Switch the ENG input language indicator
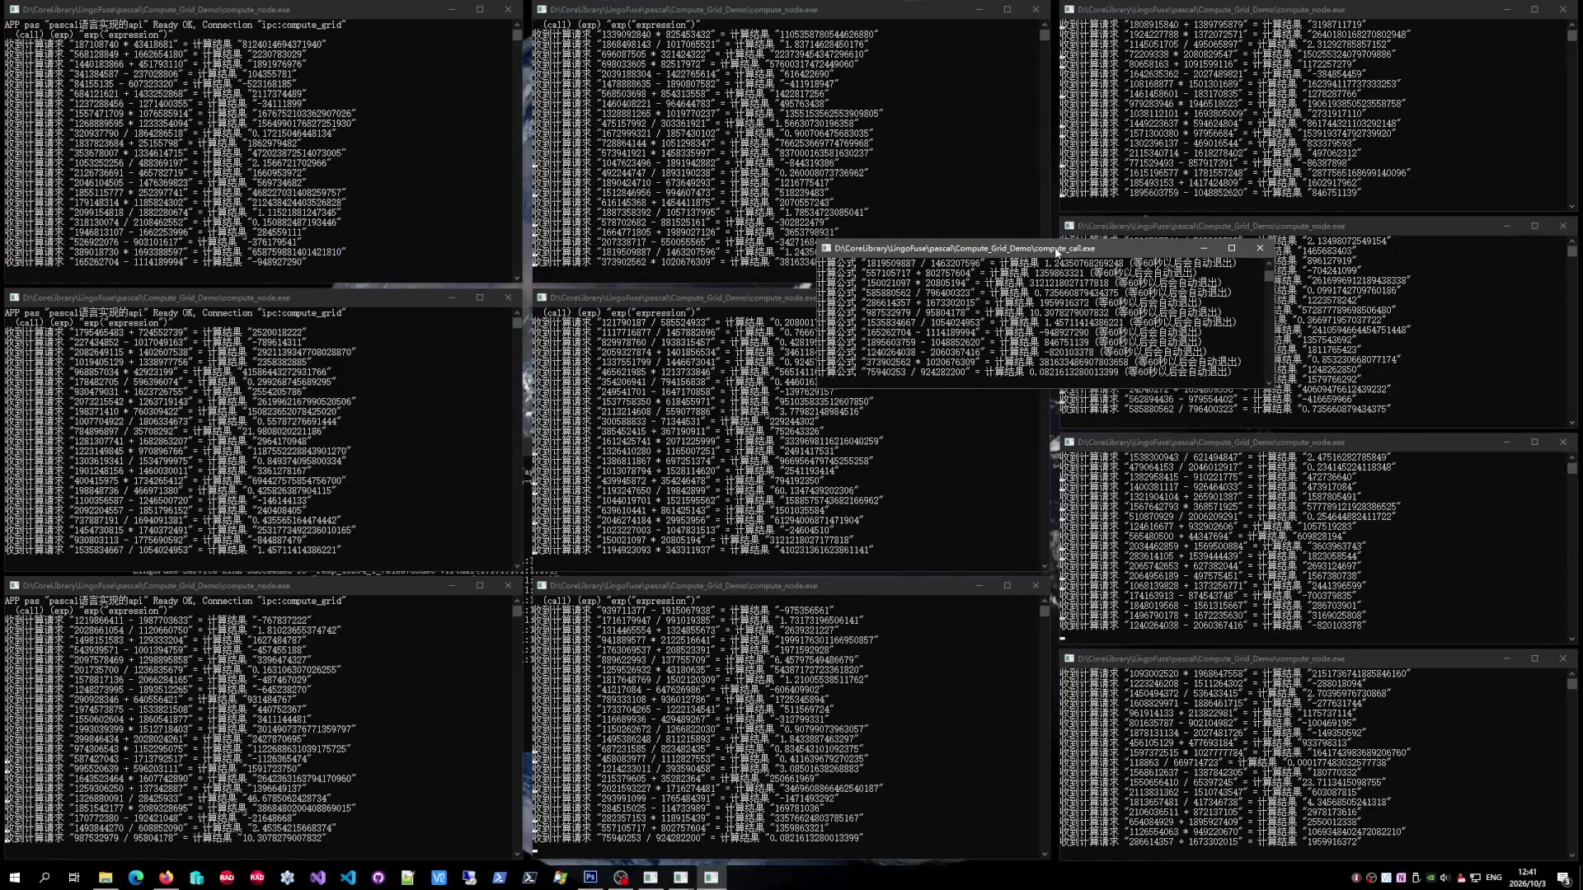Viewport: 1583px width, 890px height. click(1494, 878)
